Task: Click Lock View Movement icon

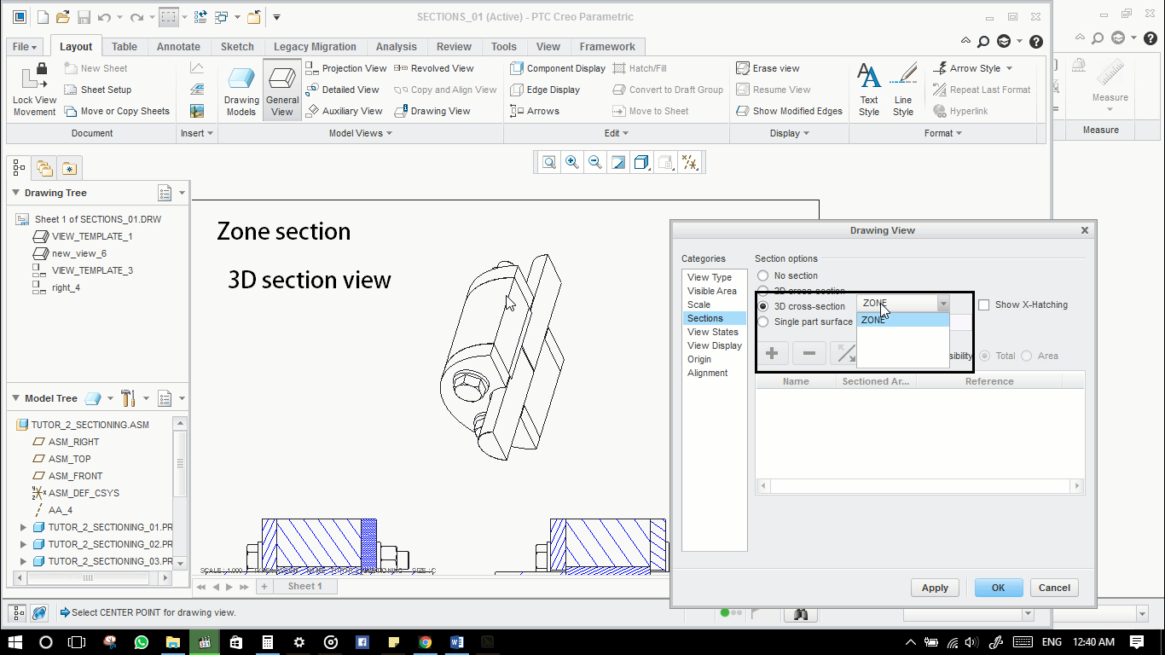Action: pyautogui.click(x=34, y=78)
